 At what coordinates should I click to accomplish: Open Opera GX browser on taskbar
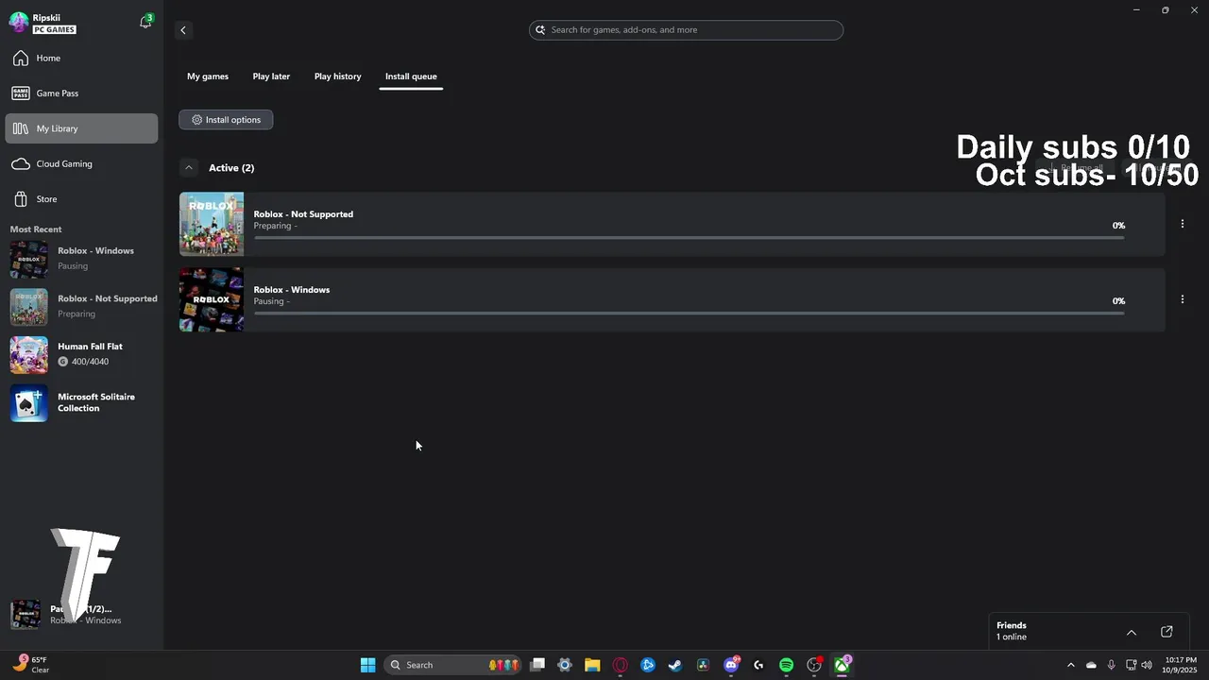(x=621, y=665)
